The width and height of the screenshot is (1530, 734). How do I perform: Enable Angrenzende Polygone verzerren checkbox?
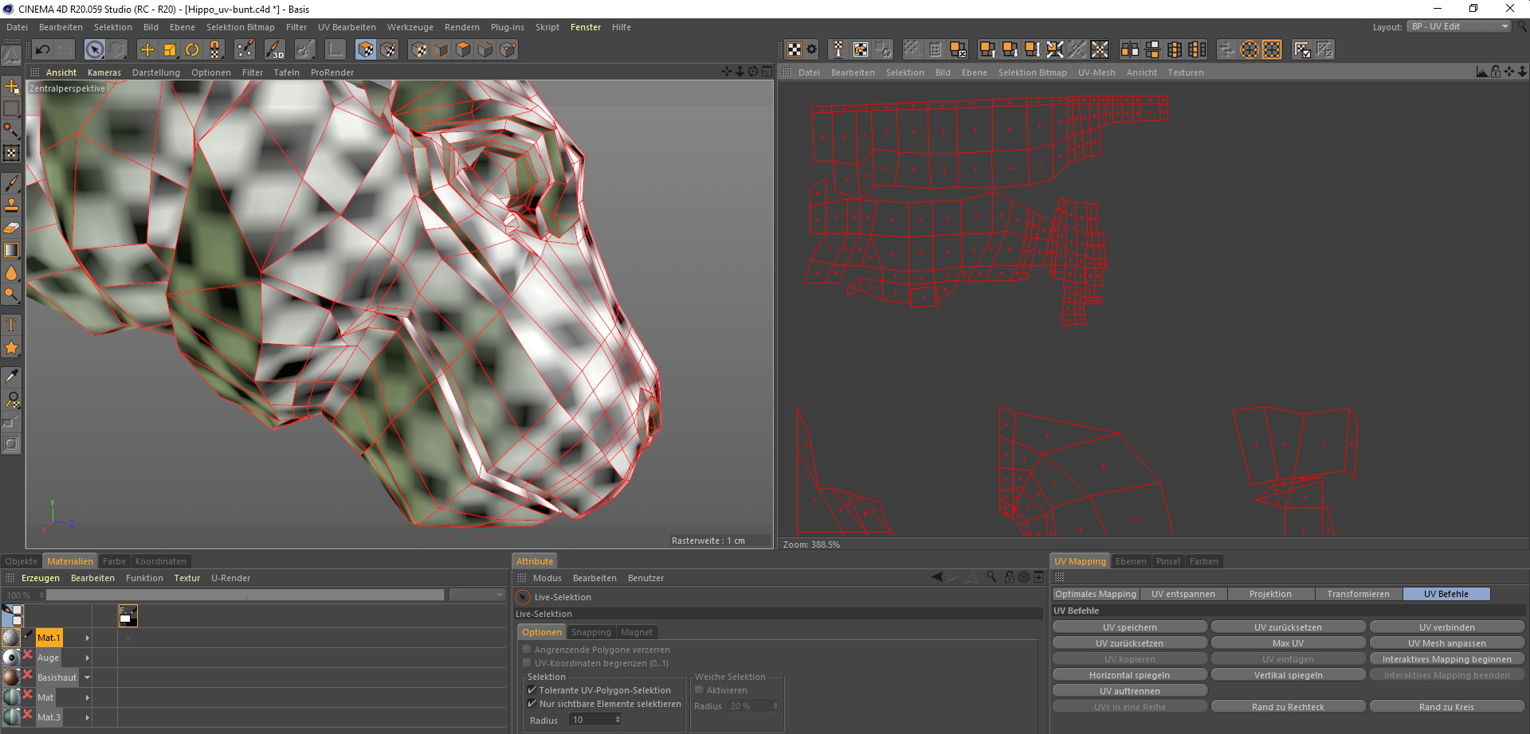(527, 650)
